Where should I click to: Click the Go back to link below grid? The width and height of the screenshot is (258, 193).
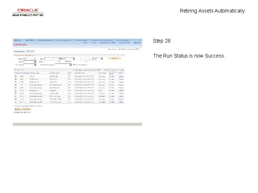(28, 106)
